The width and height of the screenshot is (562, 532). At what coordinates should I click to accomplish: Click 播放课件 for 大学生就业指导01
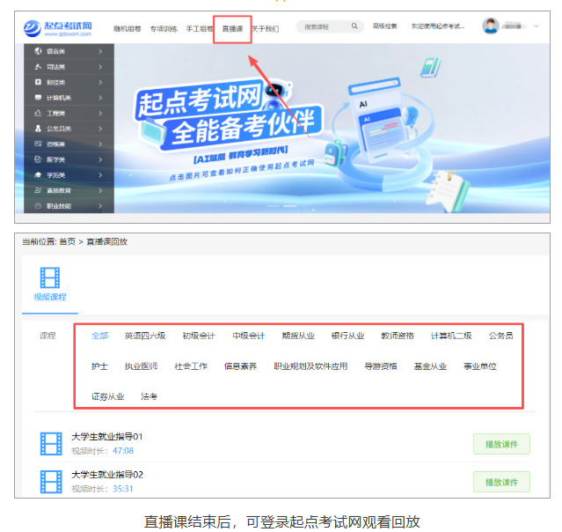point(501,444)
